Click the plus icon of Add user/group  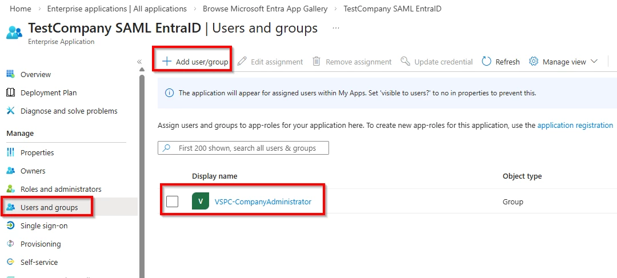point(167,61)
